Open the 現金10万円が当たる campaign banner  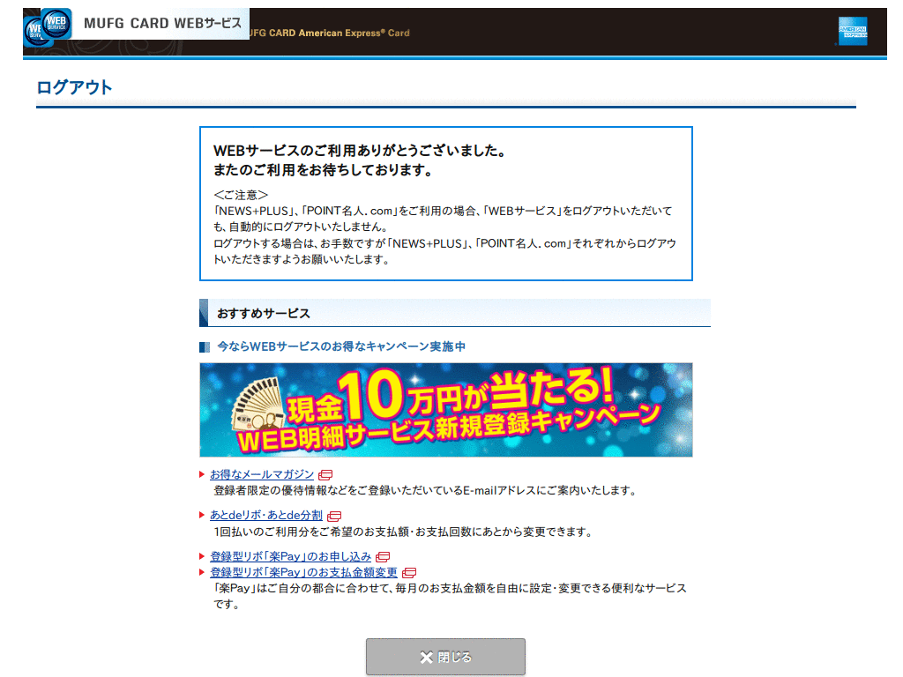pyautogui.click(x=445, y=410)
